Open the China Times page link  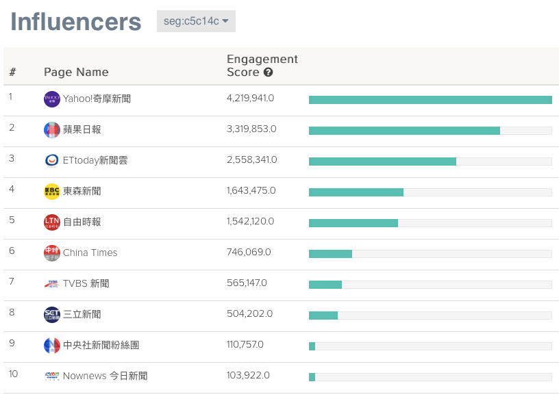[x=90, y=253]
